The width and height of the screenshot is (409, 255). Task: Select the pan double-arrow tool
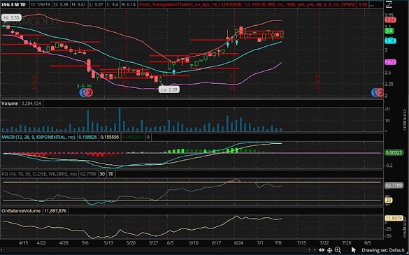point(322,250)
